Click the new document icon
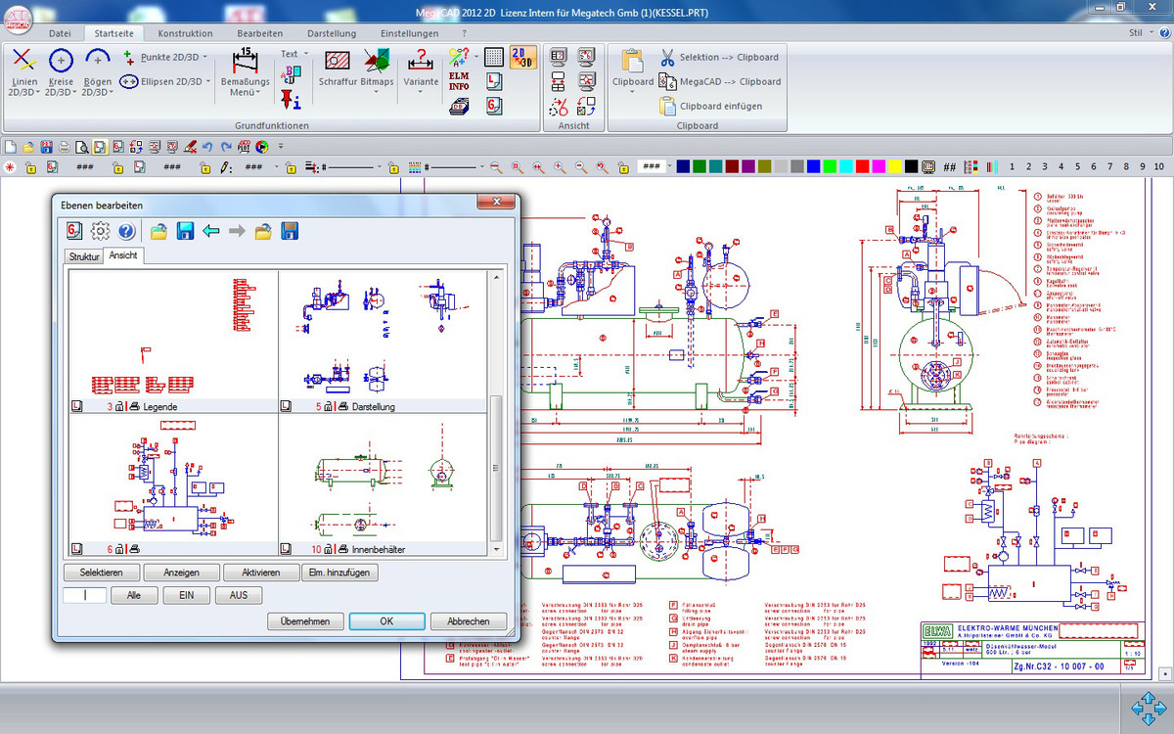The image size is (1174, 734). click(x=11, y=147)
